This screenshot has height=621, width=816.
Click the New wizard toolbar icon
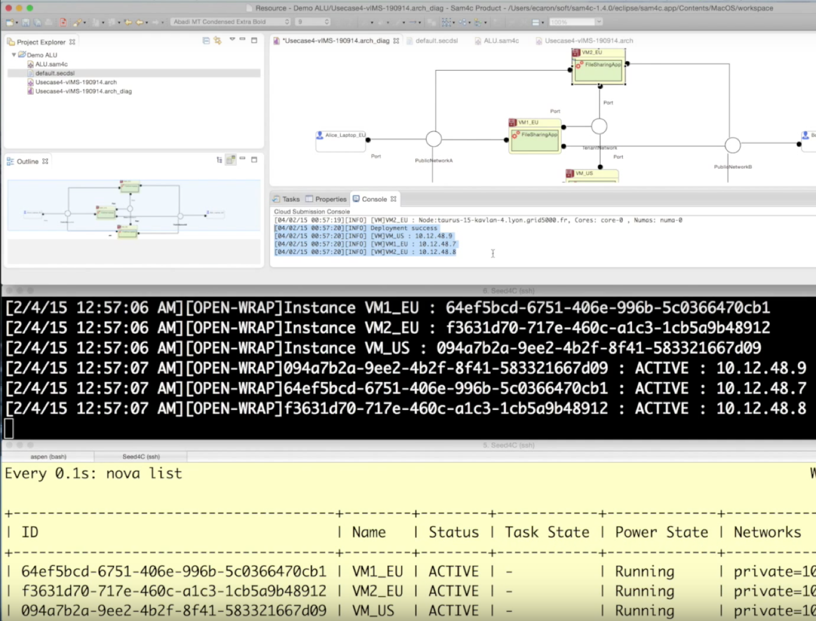[10, 22]
